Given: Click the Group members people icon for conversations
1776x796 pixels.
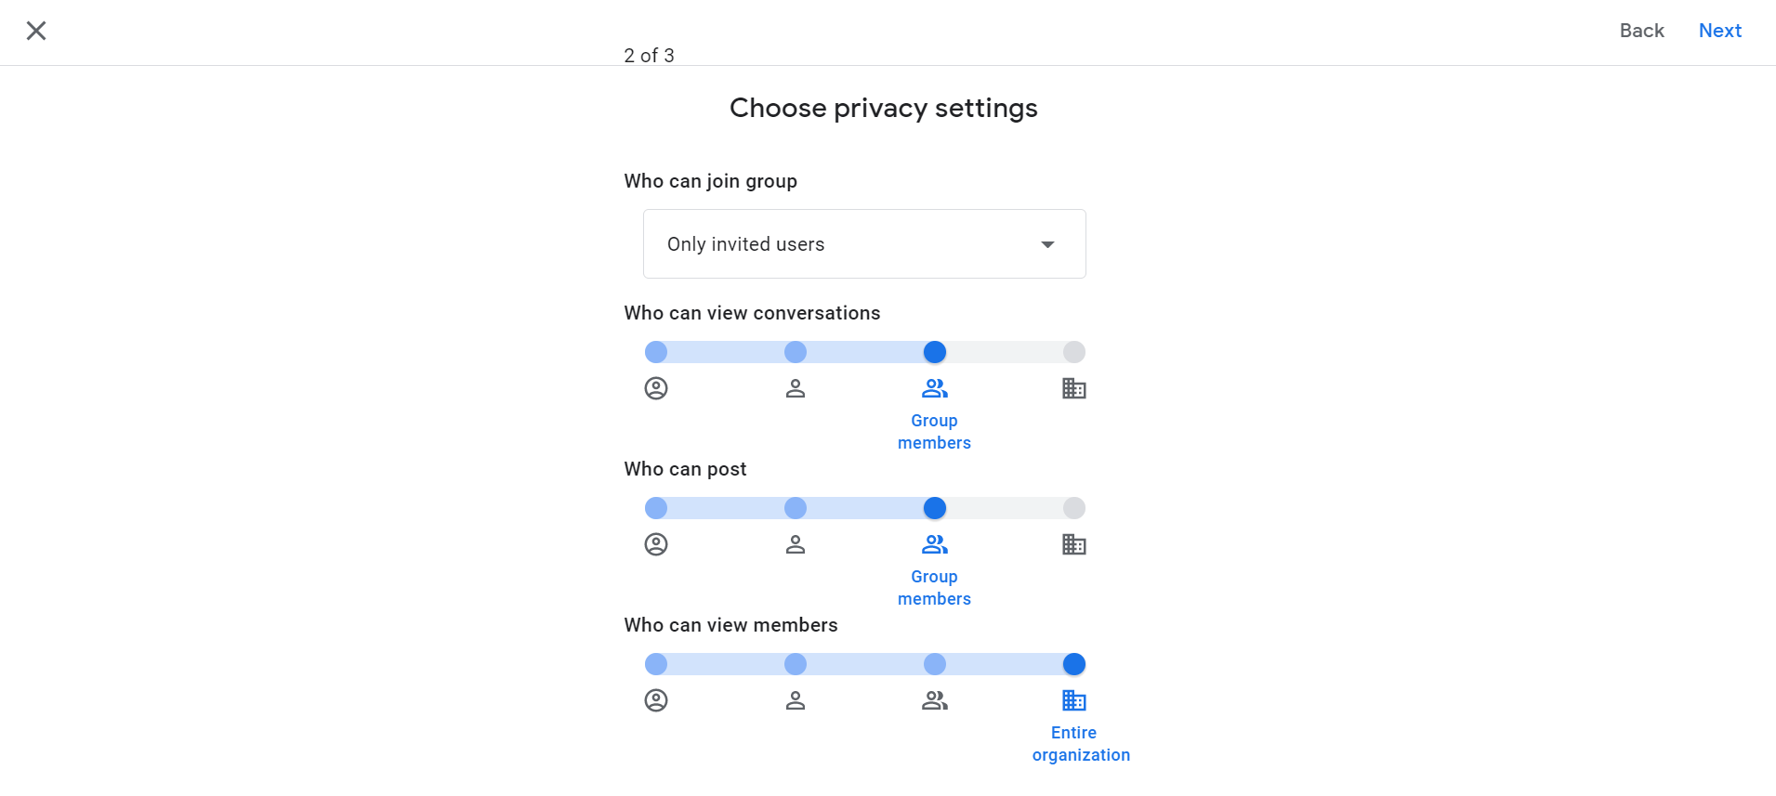Looking at the screenshot, I should point(934,387).
